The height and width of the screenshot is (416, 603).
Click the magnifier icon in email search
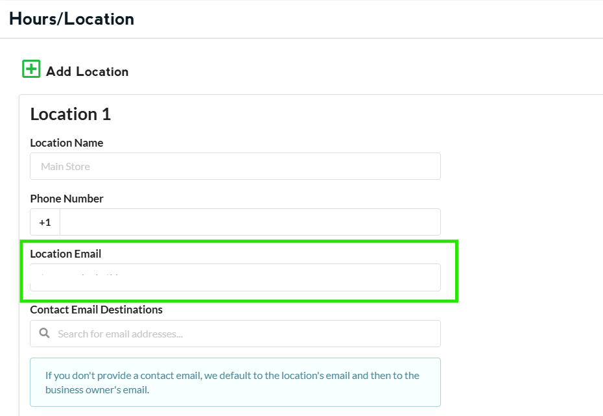[44, 334]
